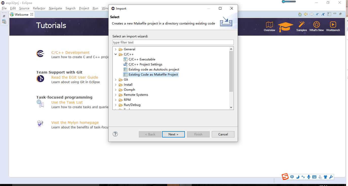Open the Edit menu
Screen dimensions: 348x186
point(13,8)
